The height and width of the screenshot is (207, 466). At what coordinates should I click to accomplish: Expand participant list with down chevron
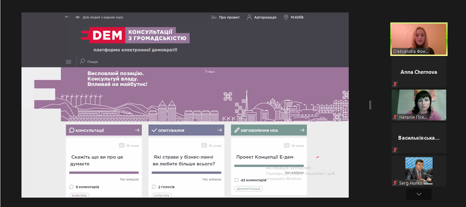pyautogui.click(x=419, y=194)
